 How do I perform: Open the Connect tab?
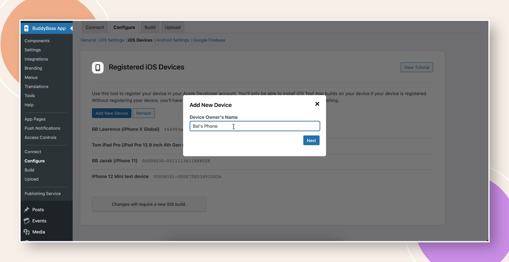(95, 27)
